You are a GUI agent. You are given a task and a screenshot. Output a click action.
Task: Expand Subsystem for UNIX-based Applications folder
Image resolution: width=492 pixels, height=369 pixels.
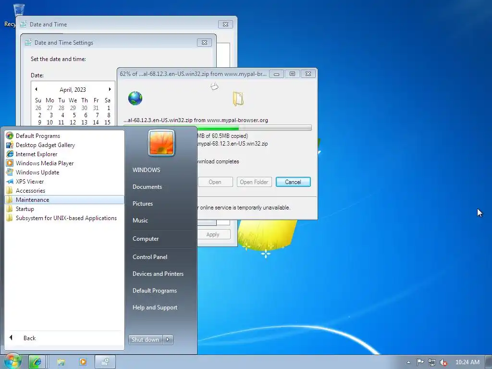coord(66,218)
